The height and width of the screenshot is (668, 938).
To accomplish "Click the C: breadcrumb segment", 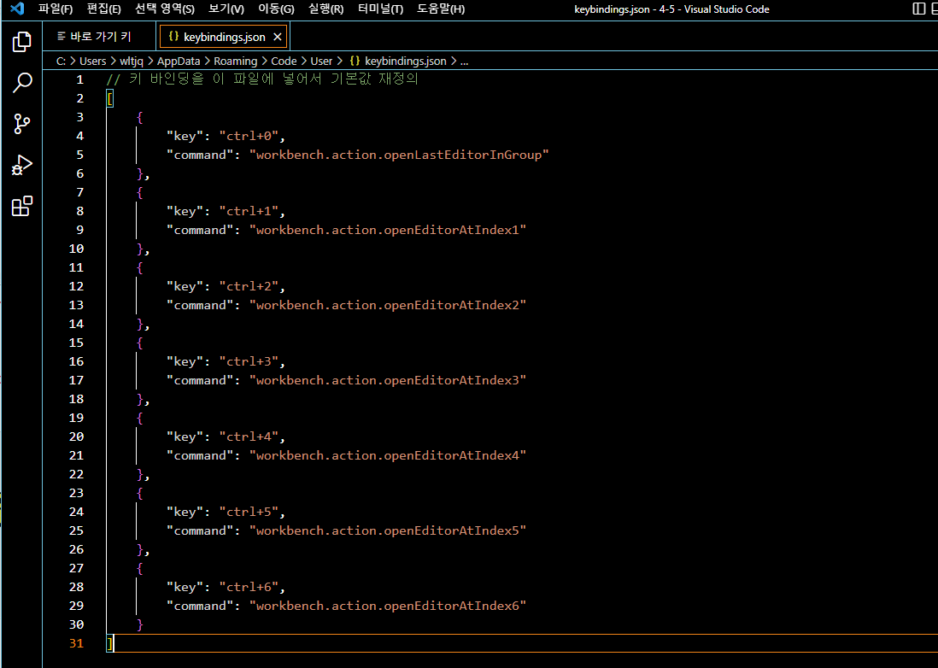I will 61,61.
